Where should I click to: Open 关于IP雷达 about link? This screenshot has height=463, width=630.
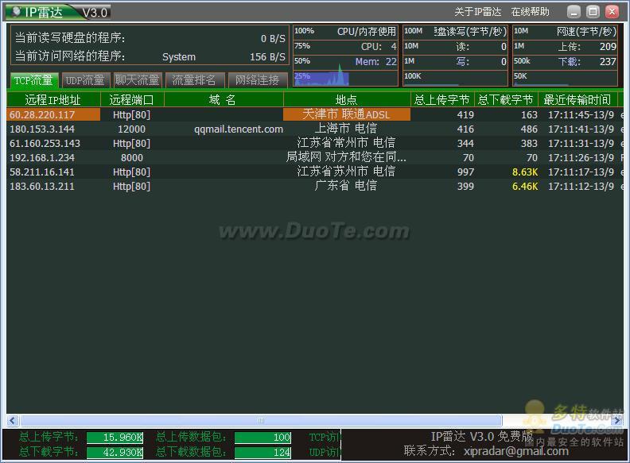pos(477,12)
